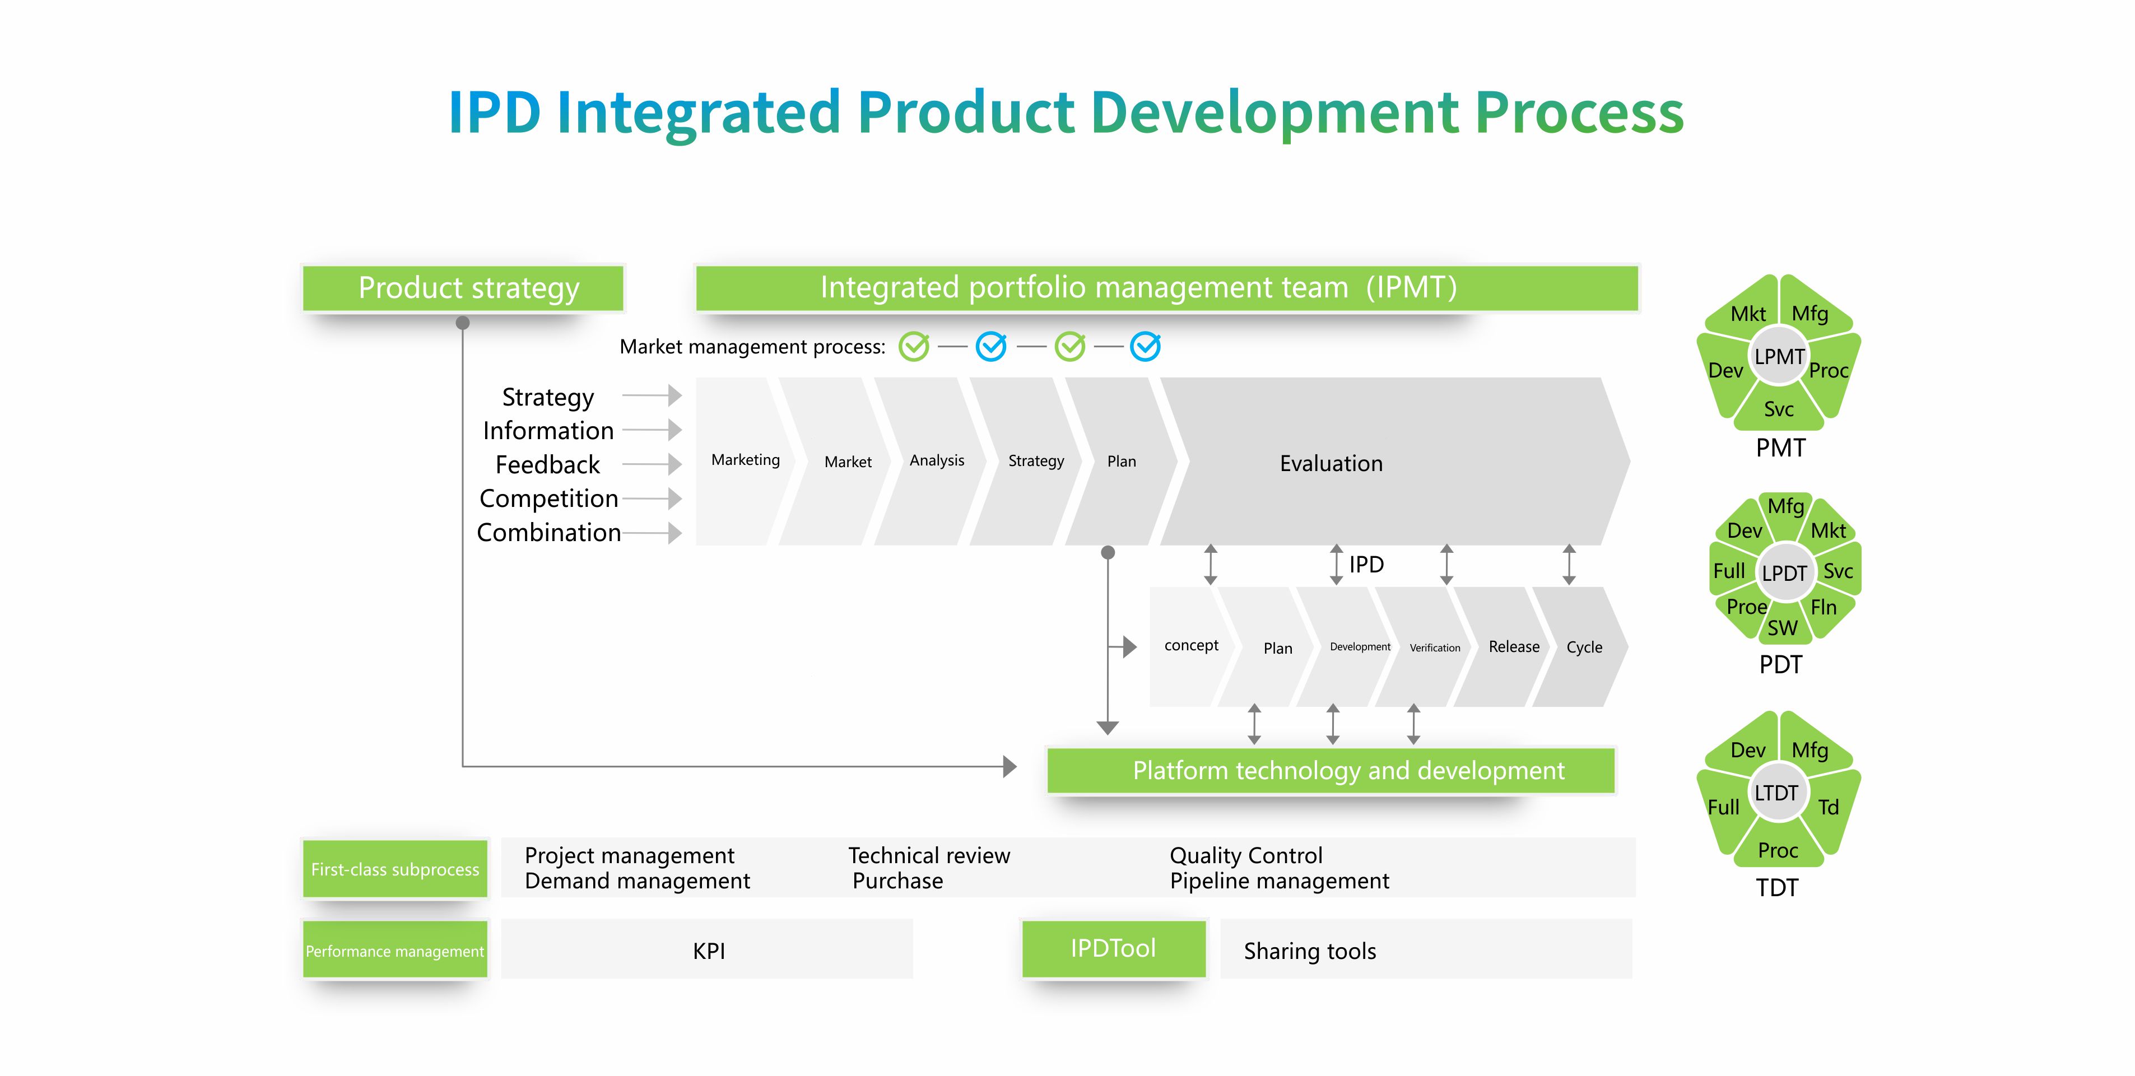The height and width of the screenshot is (1076, 2135).
Task: Click the Marketing chevron stage
Action: click(745, 460)
